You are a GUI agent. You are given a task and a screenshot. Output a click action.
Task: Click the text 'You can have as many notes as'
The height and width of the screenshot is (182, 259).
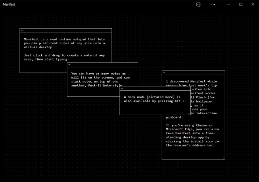(99, 73)
